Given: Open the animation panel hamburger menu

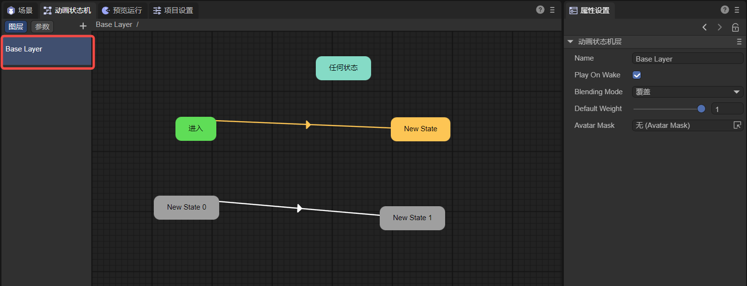Looking at the screenshot, I should [552, 10].
